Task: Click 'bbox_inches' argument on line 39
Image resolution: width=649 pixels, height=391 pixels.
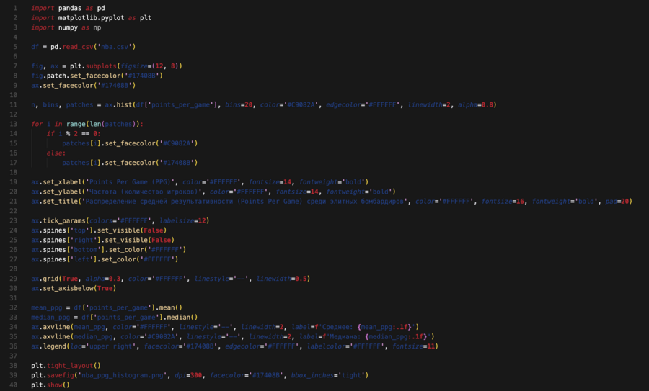Action: (312, 375)
